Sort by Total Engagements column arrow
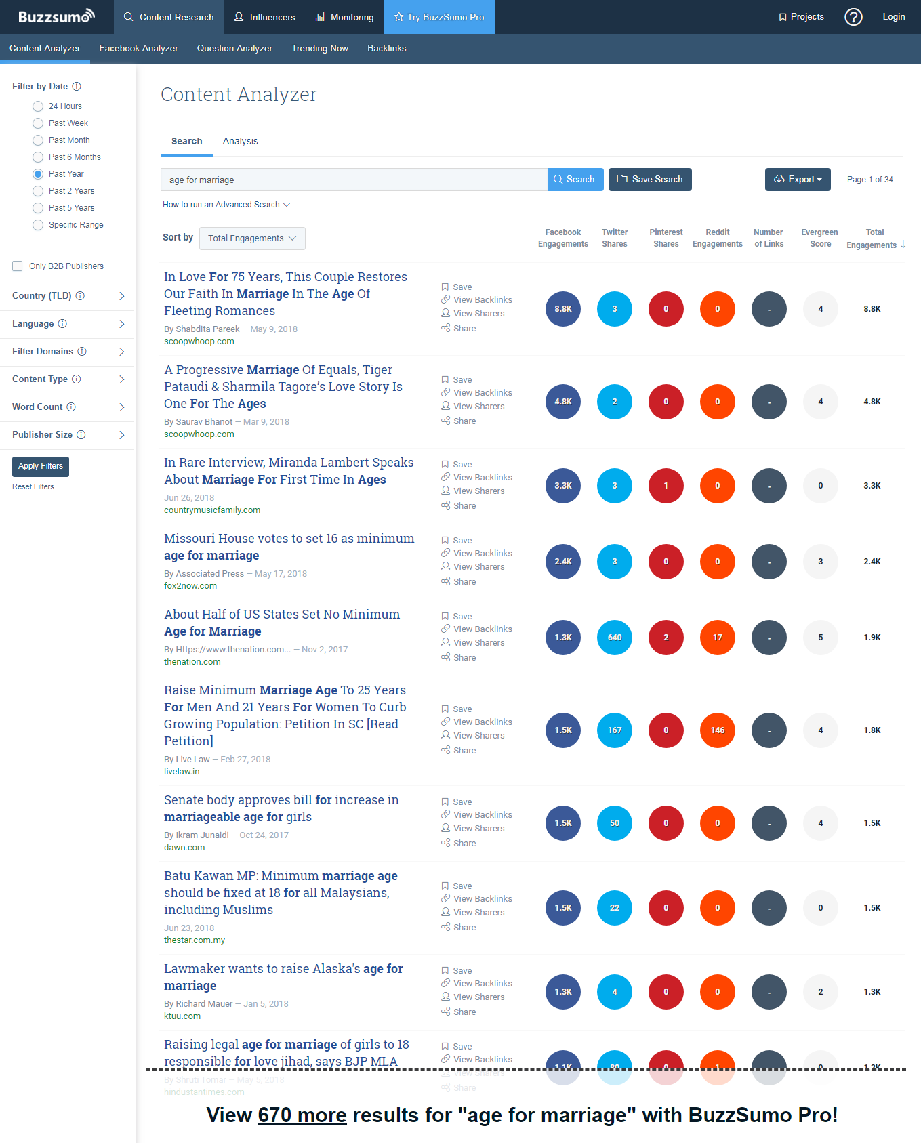The height and width of the screenshot is (1143, 921). (903, 245)
